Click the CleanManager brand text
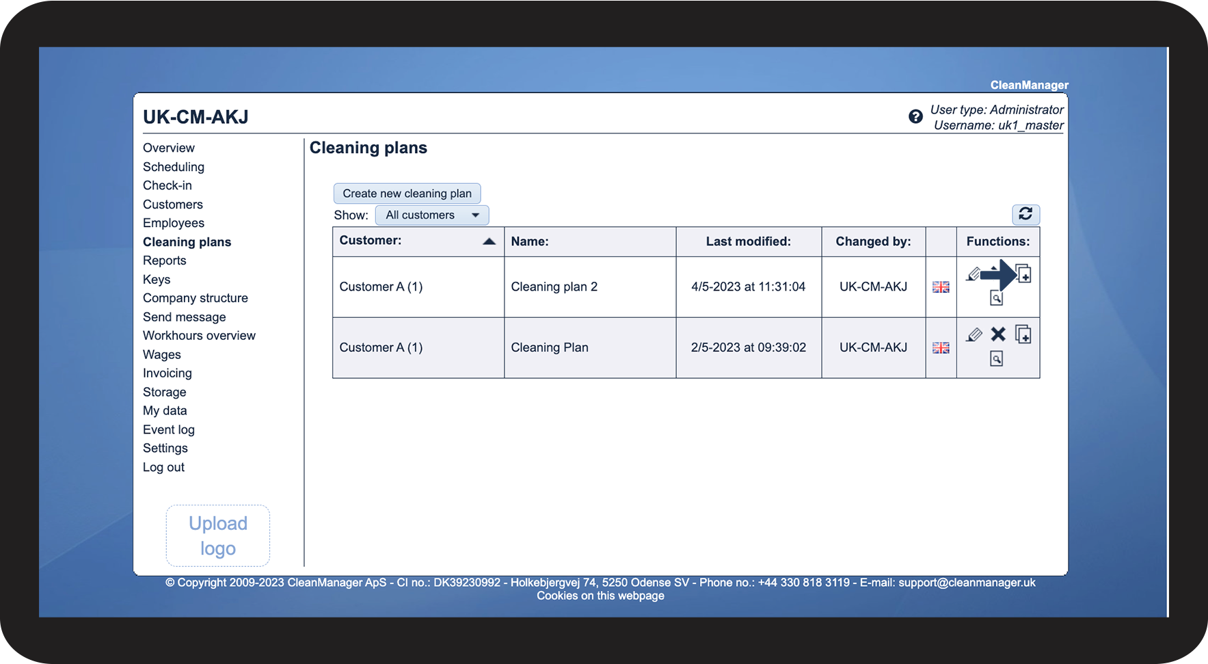Screen dimensions: 1208x664 (1030, 85)
